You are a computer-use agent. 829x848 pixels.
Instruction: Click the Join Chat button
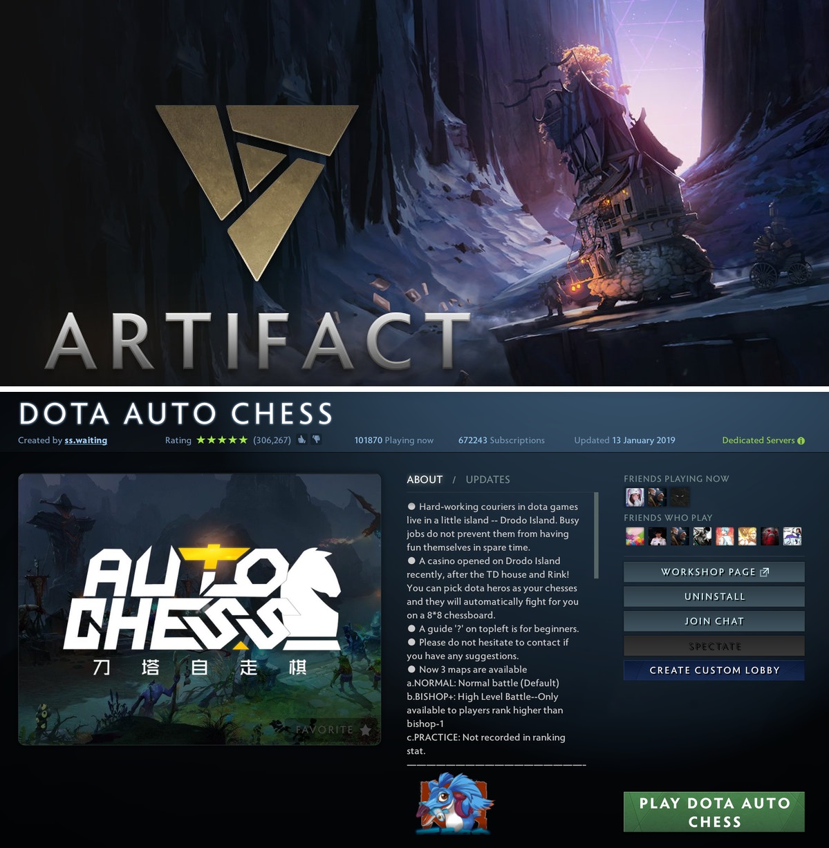click(714, 621)
